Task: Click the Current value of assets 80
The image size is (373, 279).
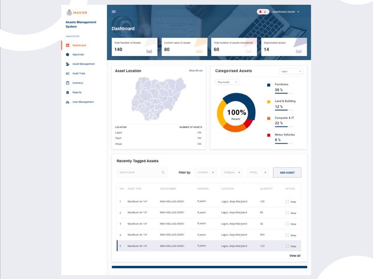Action: (x=167, y=50)
